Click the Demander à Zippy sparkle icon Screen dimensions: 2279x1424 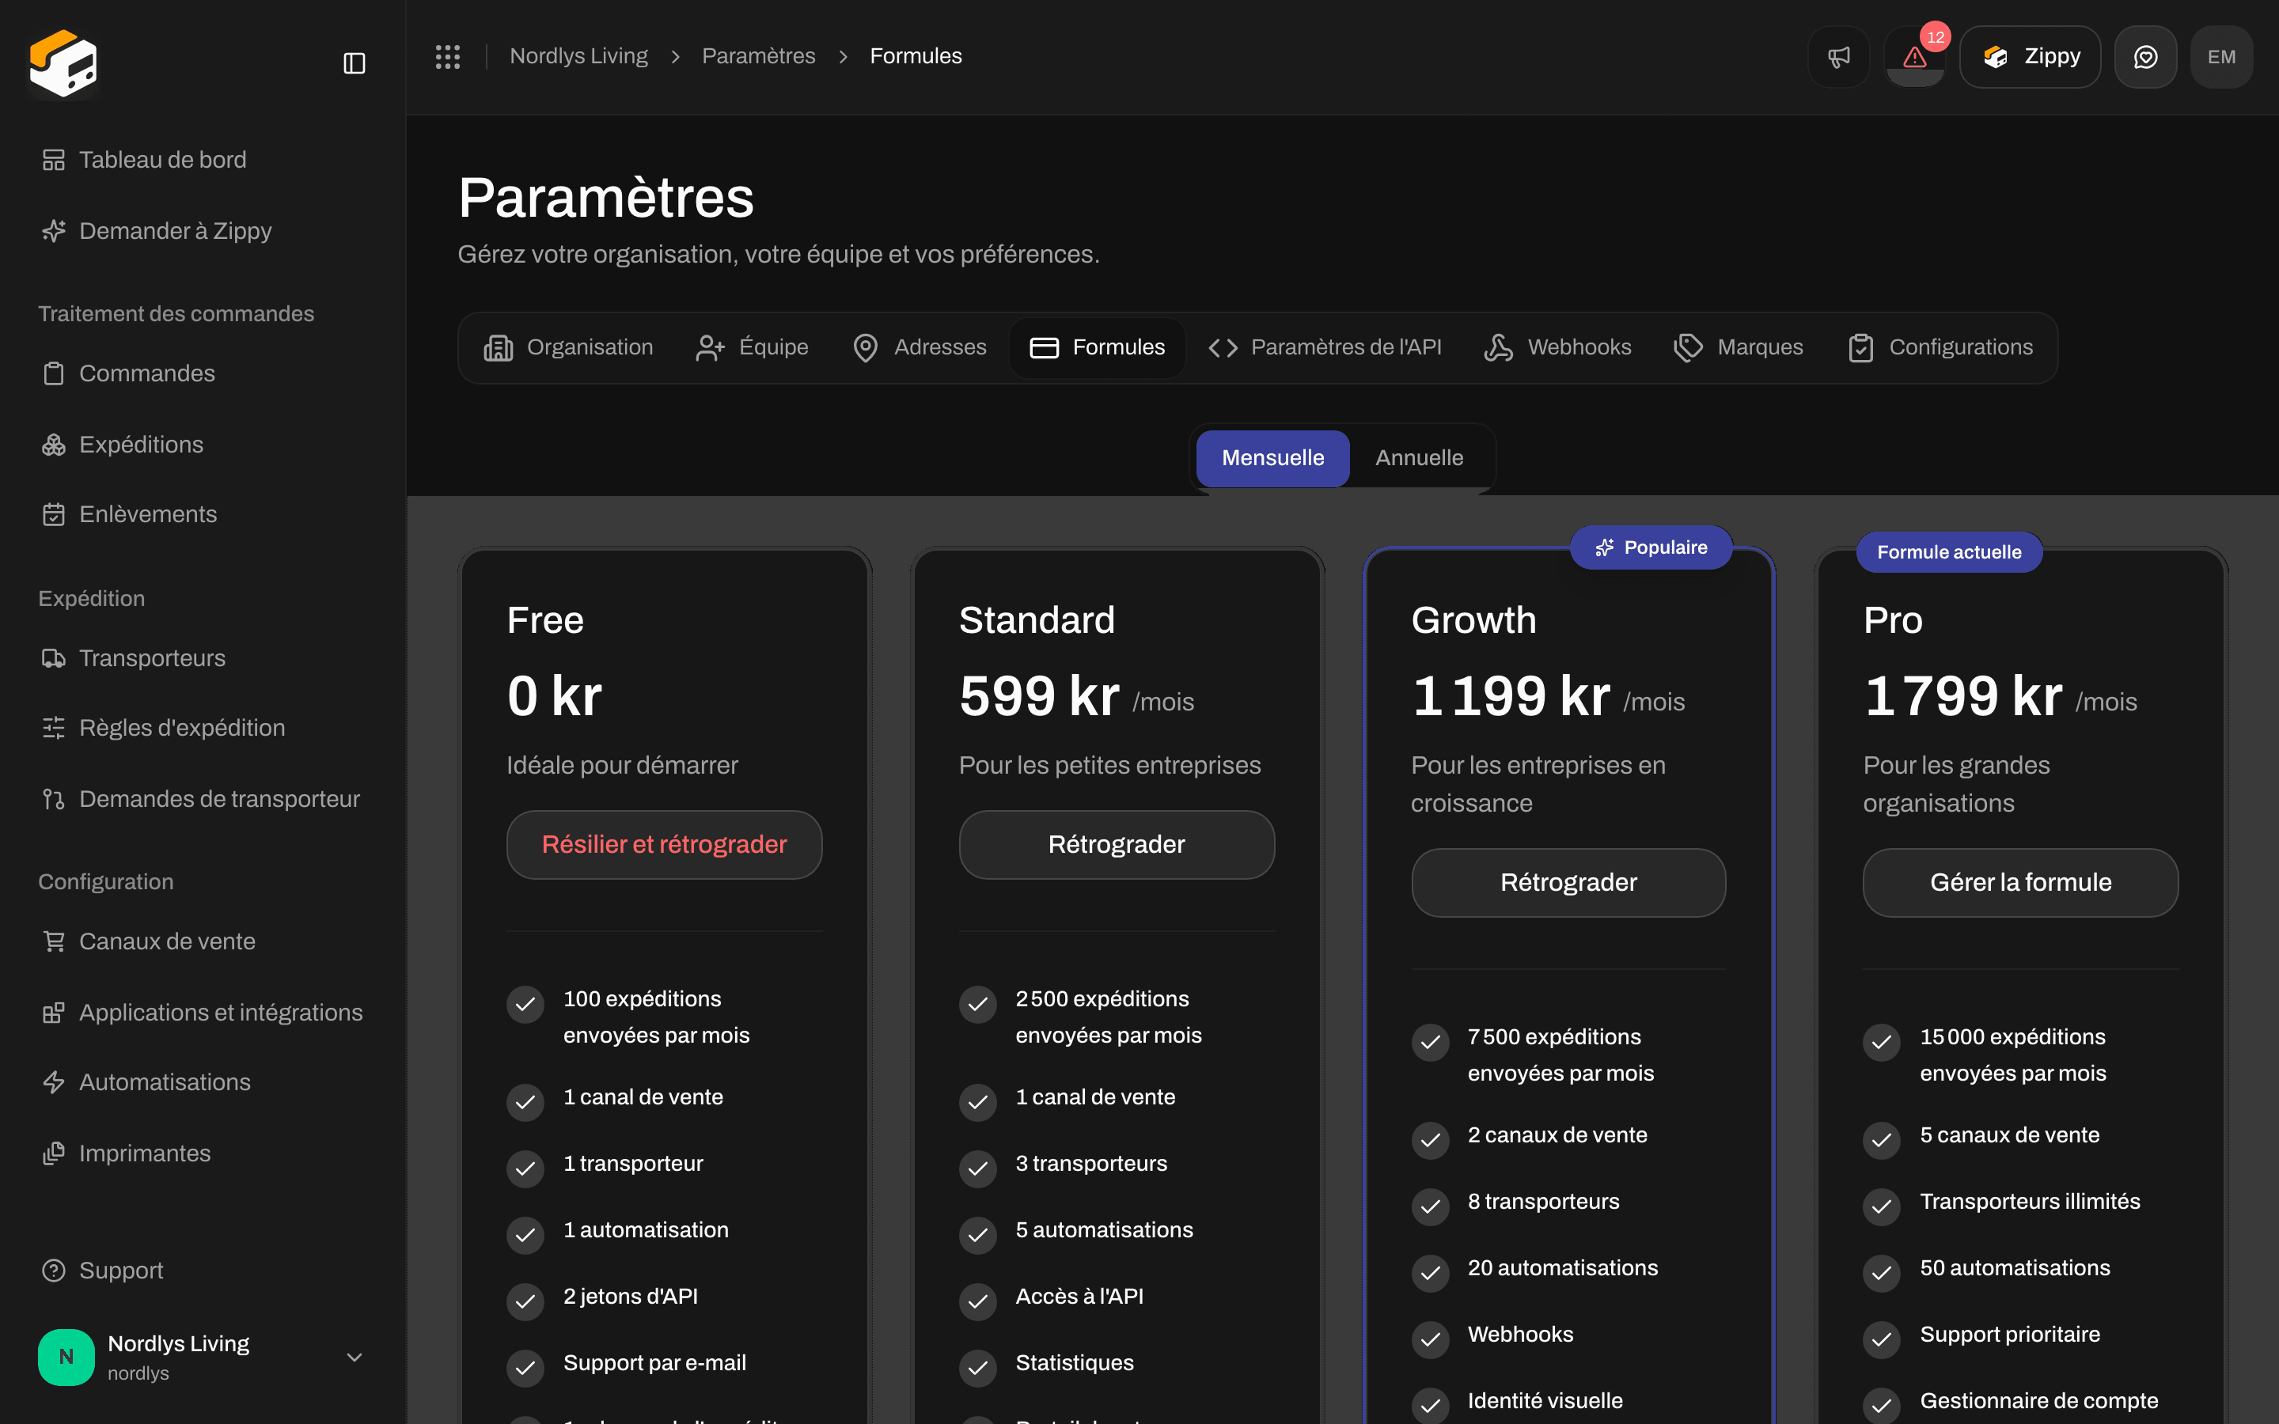(54, 231)
